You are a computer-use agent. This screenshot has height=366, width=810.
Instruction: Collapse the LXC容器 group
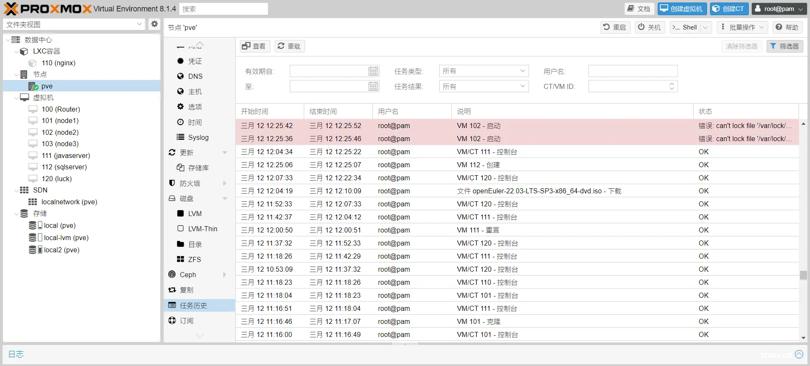tap(16, 51)
